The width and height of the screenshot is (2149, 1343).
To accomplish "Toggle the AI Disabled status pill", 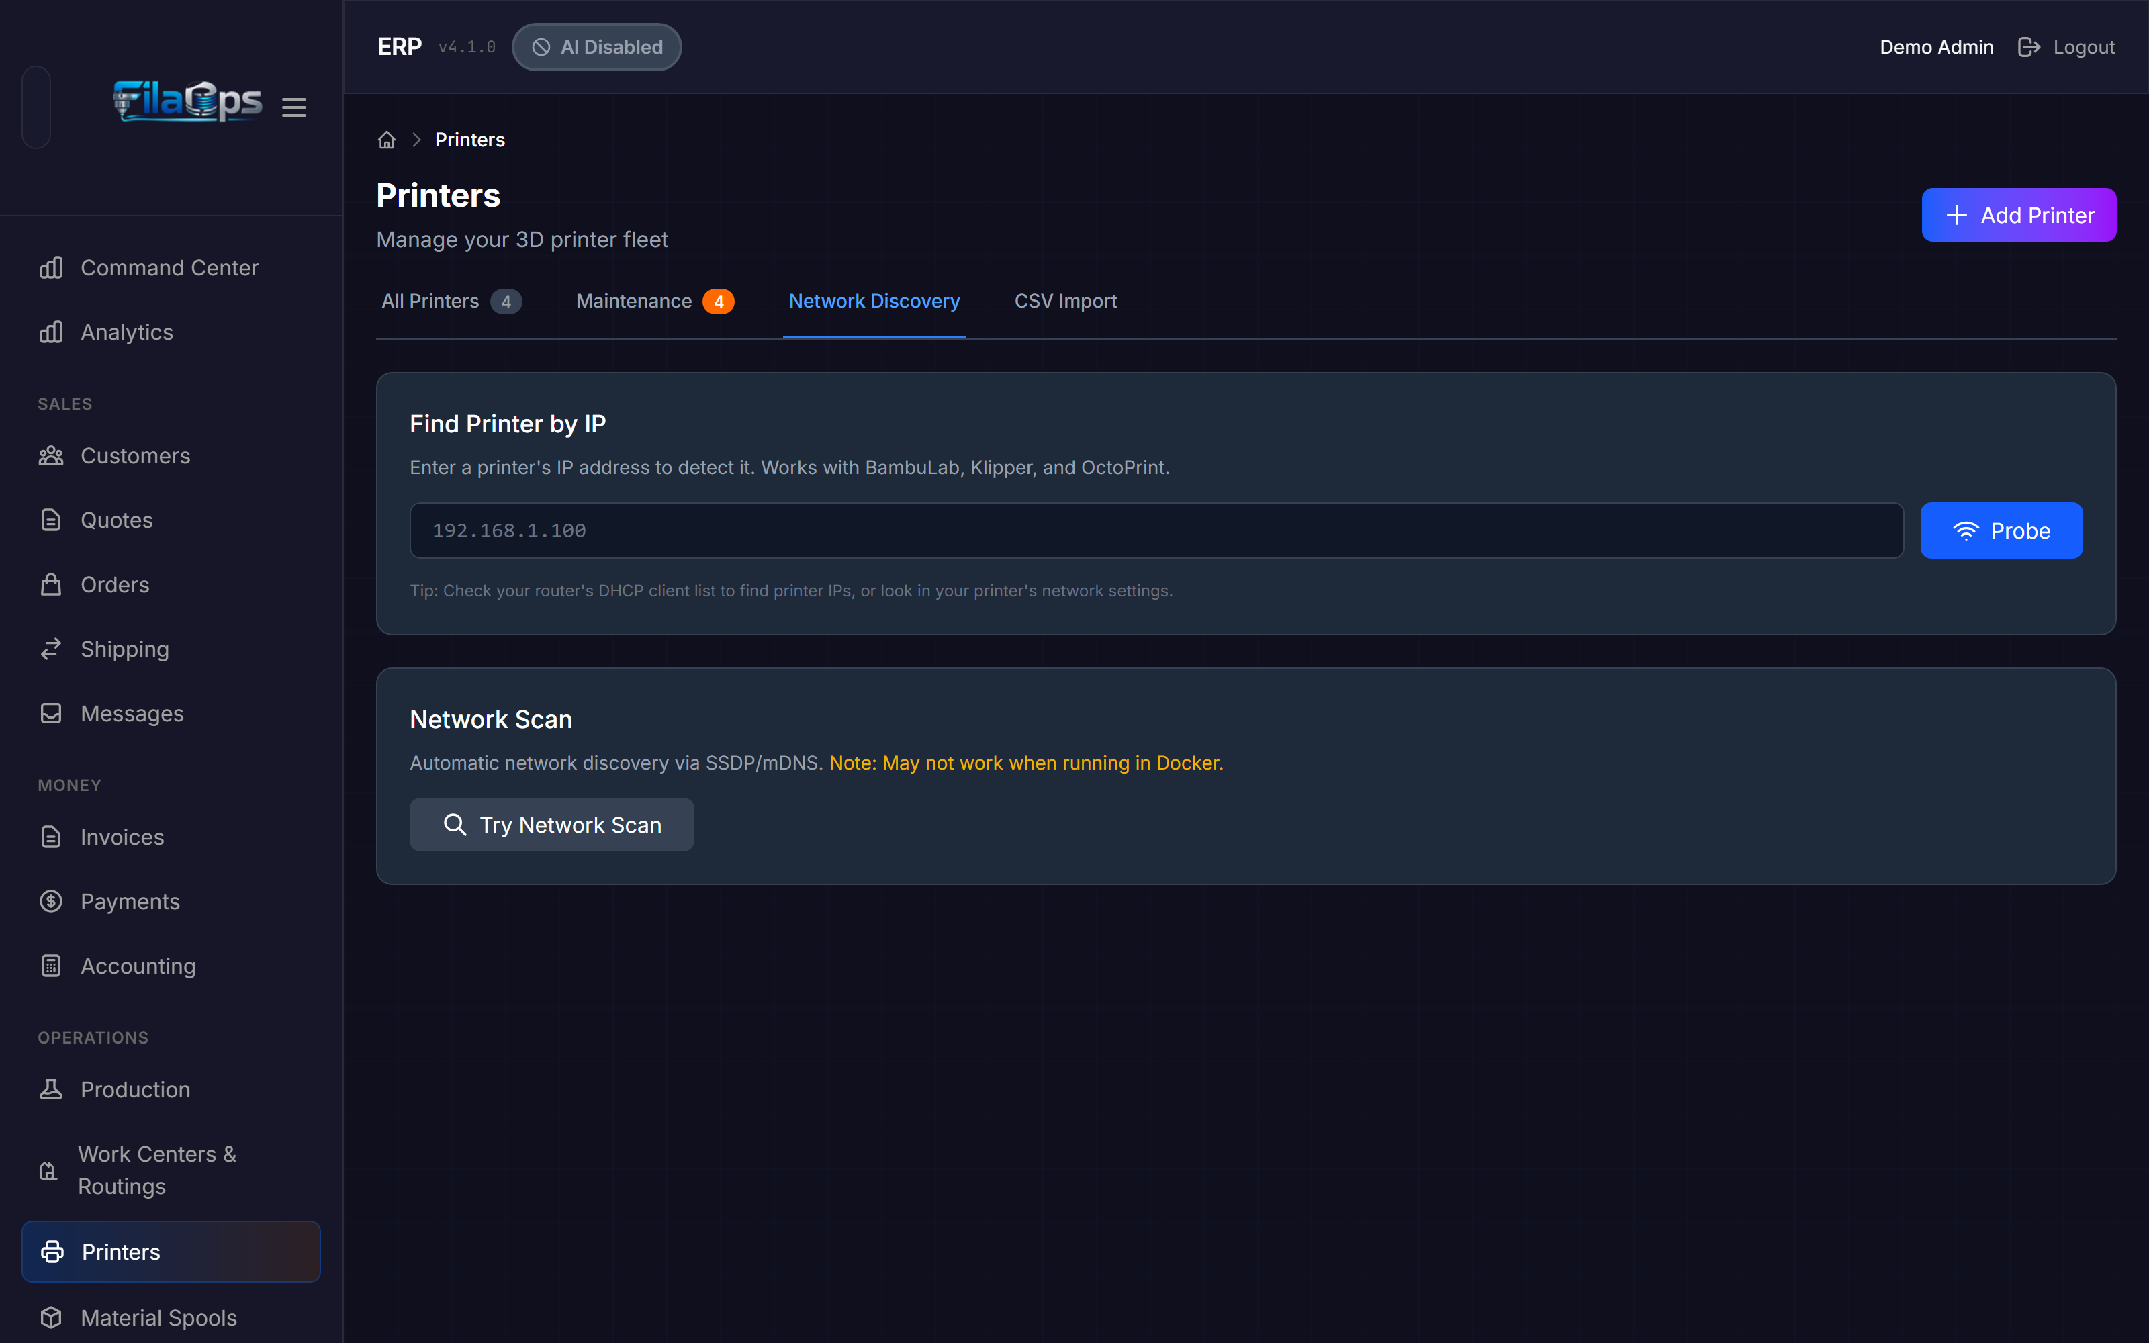I will click(597, 47).
